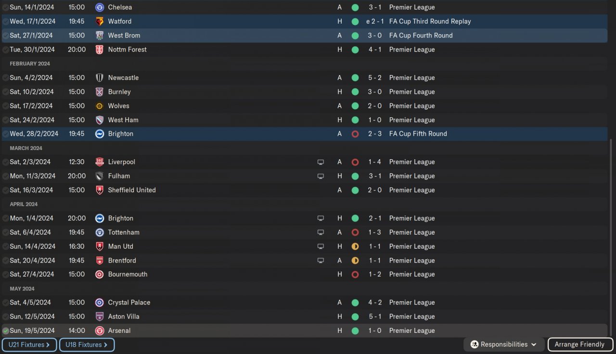Screen dimensions: 616x354
Task: Toggle the checkmark beside Watford FA Cup replay
Action: click(x=5, y=22)
